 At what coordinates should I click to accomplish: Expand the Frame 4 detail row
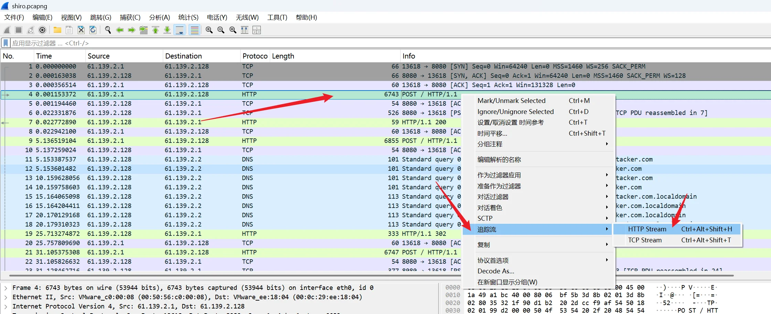click(x=6, y=288)
